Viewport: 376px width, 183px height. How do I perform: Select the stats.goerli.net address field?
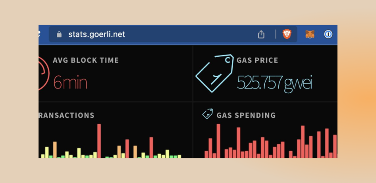(x=173, y=34)
